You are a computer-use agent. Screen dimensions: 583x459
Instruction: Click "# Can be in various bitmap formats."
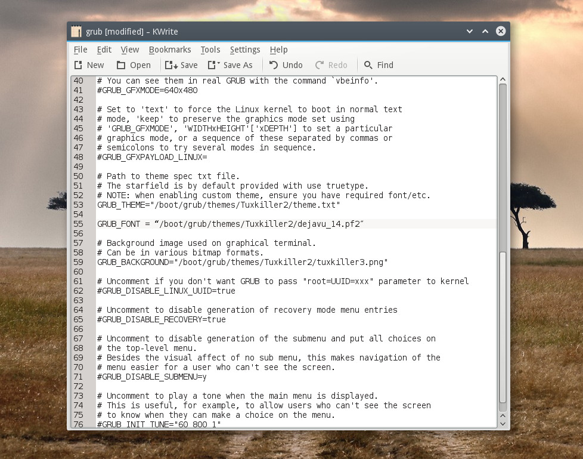181,252
